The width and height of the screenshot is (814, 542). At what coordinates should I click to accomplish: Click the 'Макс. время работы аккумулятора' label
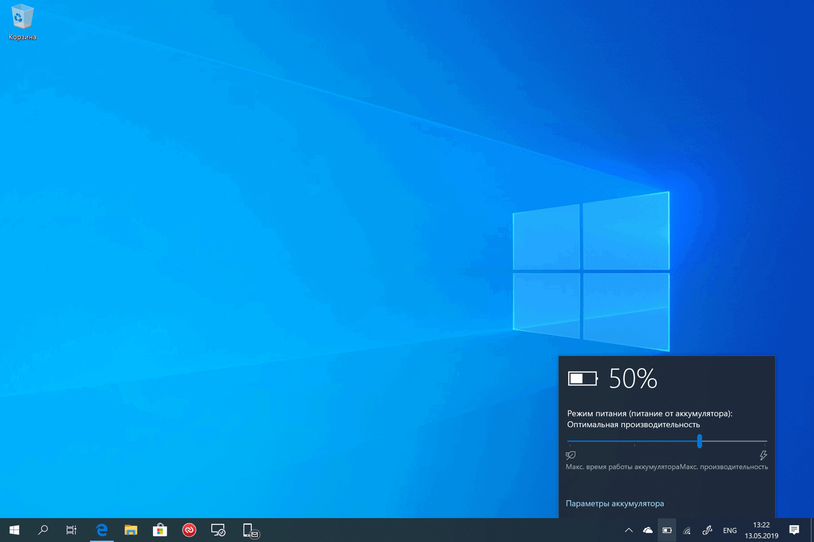click(x=622, y=467)
